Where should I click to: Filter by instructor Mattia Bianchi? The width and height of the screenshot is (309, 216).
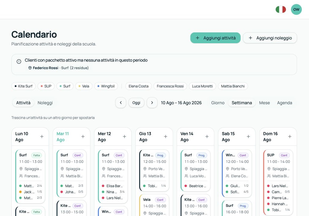point(233,86)
